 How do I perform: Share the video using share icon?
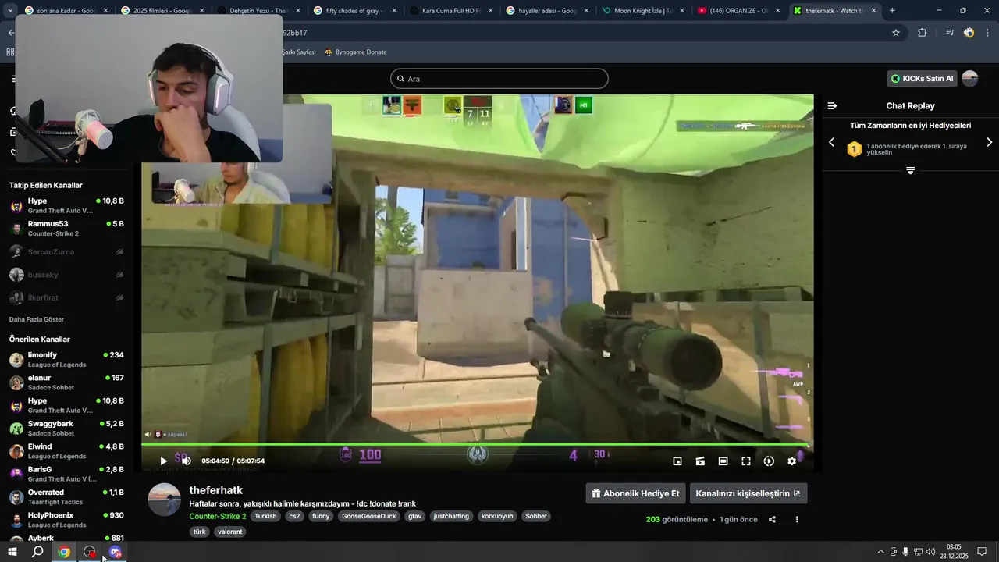pyautogui.click(x=772, y=519)
